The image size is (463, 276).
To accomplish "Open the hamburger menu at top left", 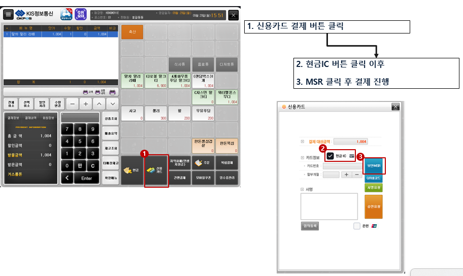I will (8, 15).
